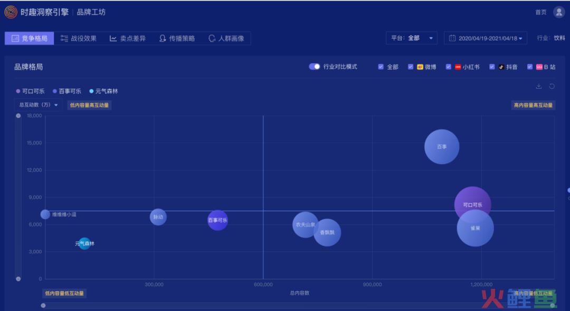The width and height of the screenshot is (570, 311).
Task: Click the 抖音 platform logo icon
Action: pos(501,67)
